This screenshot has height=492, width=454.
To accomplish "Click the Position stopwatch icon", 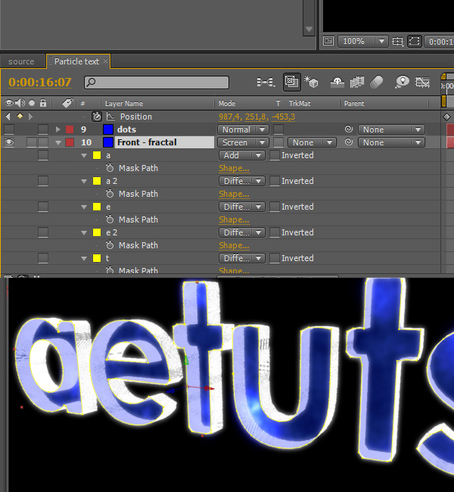I will pos(97,117).
